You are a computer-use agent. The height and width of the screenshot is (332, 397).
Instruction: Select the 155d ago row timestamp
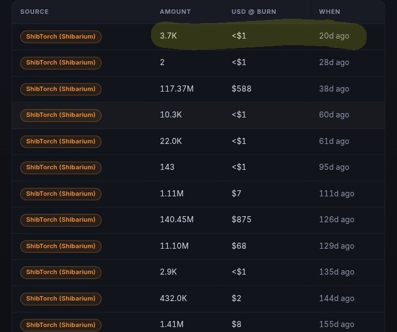click(336, 324)
